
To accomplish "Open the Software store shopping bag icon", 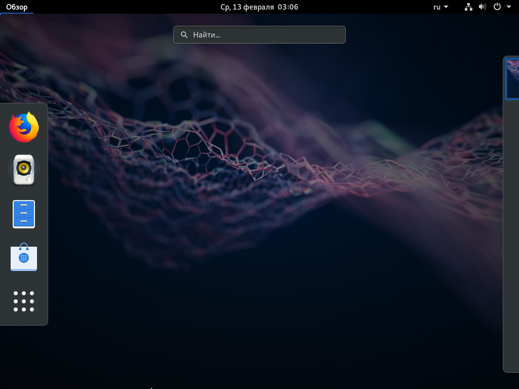I will pyautogui.click(x=24, y=257).
